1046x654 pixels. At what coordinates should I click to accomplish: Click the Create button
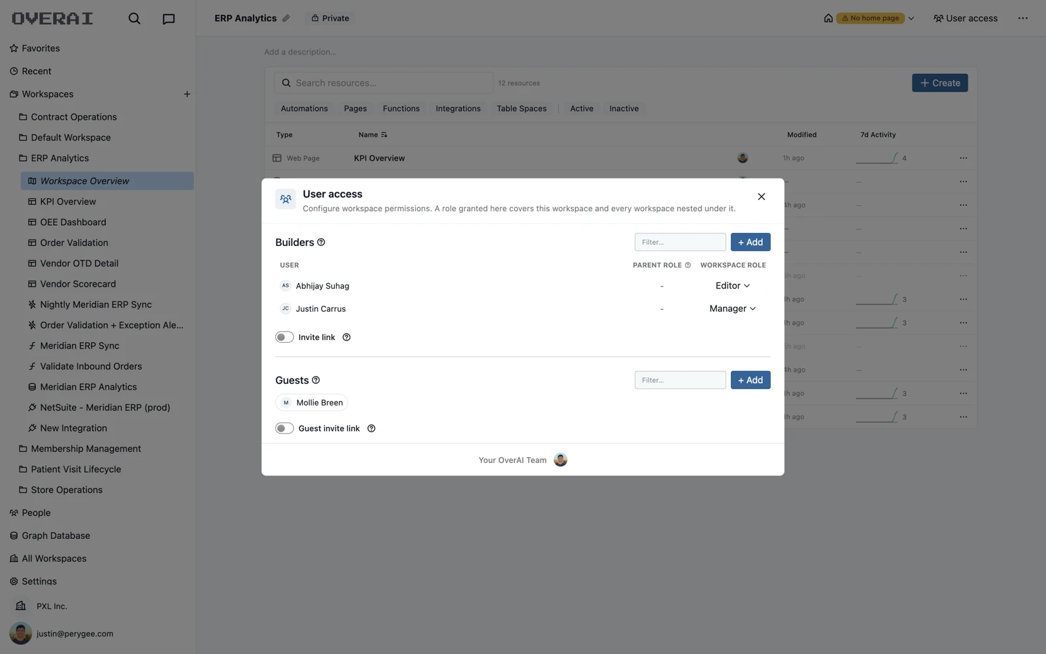(939, 83)
